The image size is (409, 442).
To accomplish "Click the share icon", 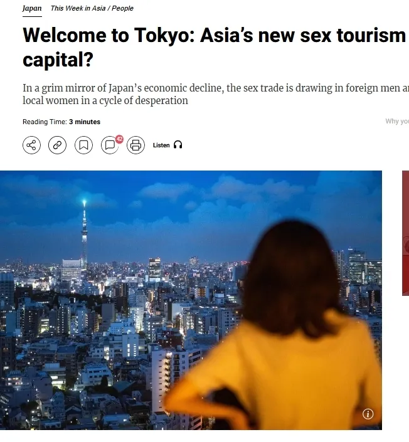I will coord(31,145).
